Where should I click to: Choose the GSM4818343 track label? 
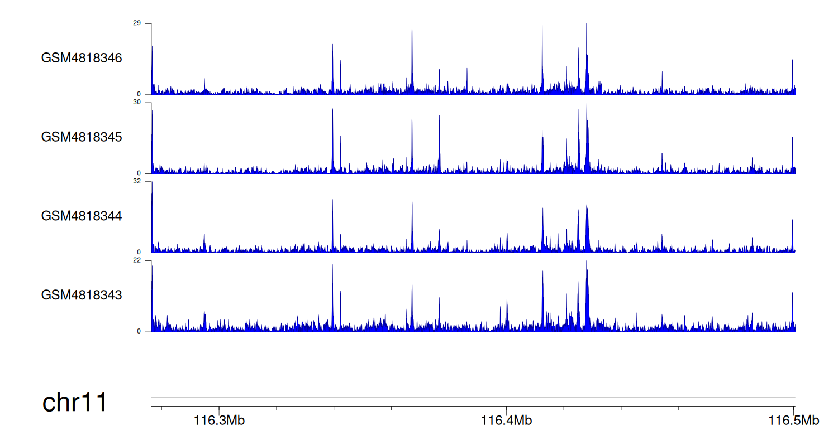click(x=82, y=294)
